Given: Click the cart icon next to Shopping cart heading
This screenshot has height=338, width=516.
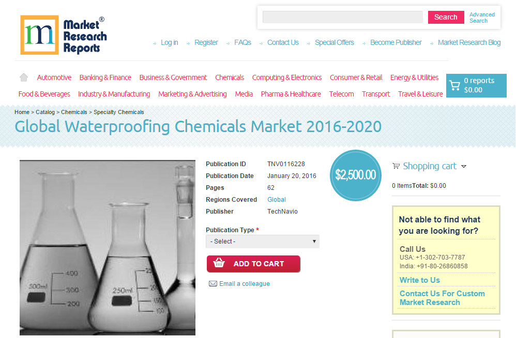Looking at the screenshot, I should (x=396, y=166).
